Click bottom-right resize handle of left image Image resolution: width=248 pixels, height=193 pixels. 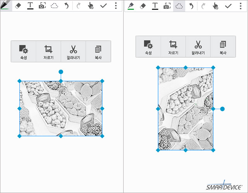tap(102, 136)
